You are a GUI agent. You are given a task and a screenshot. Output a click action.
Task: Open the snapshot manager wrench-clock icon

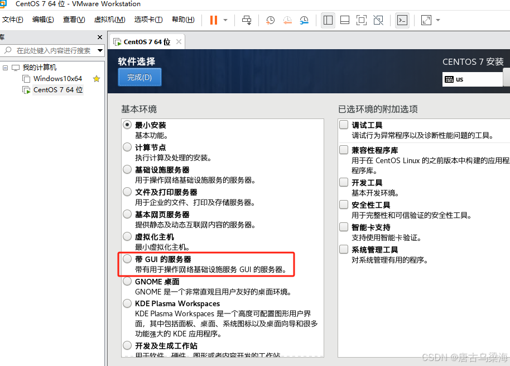[x=304, y=20]
